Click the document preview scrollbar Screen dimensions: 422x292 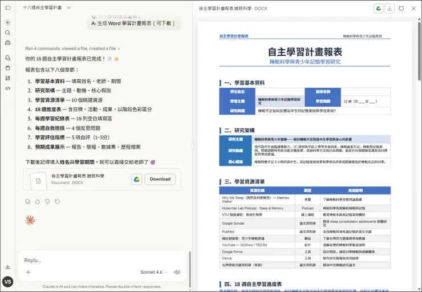[x=419, y=50]
